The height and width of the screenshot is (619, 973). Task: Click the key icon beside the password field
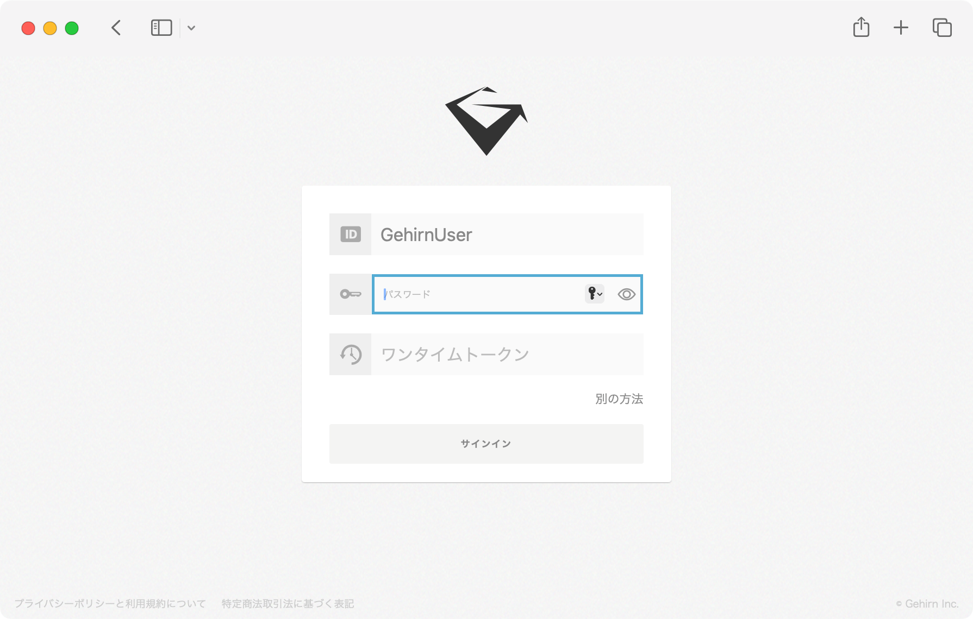pyautogui.click(x=350, y=294)
